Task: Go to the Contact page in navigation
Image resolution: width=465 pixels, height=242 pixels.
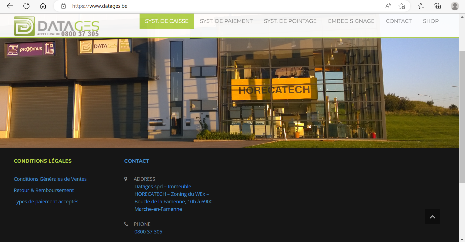Action: (x=399, y=21)
